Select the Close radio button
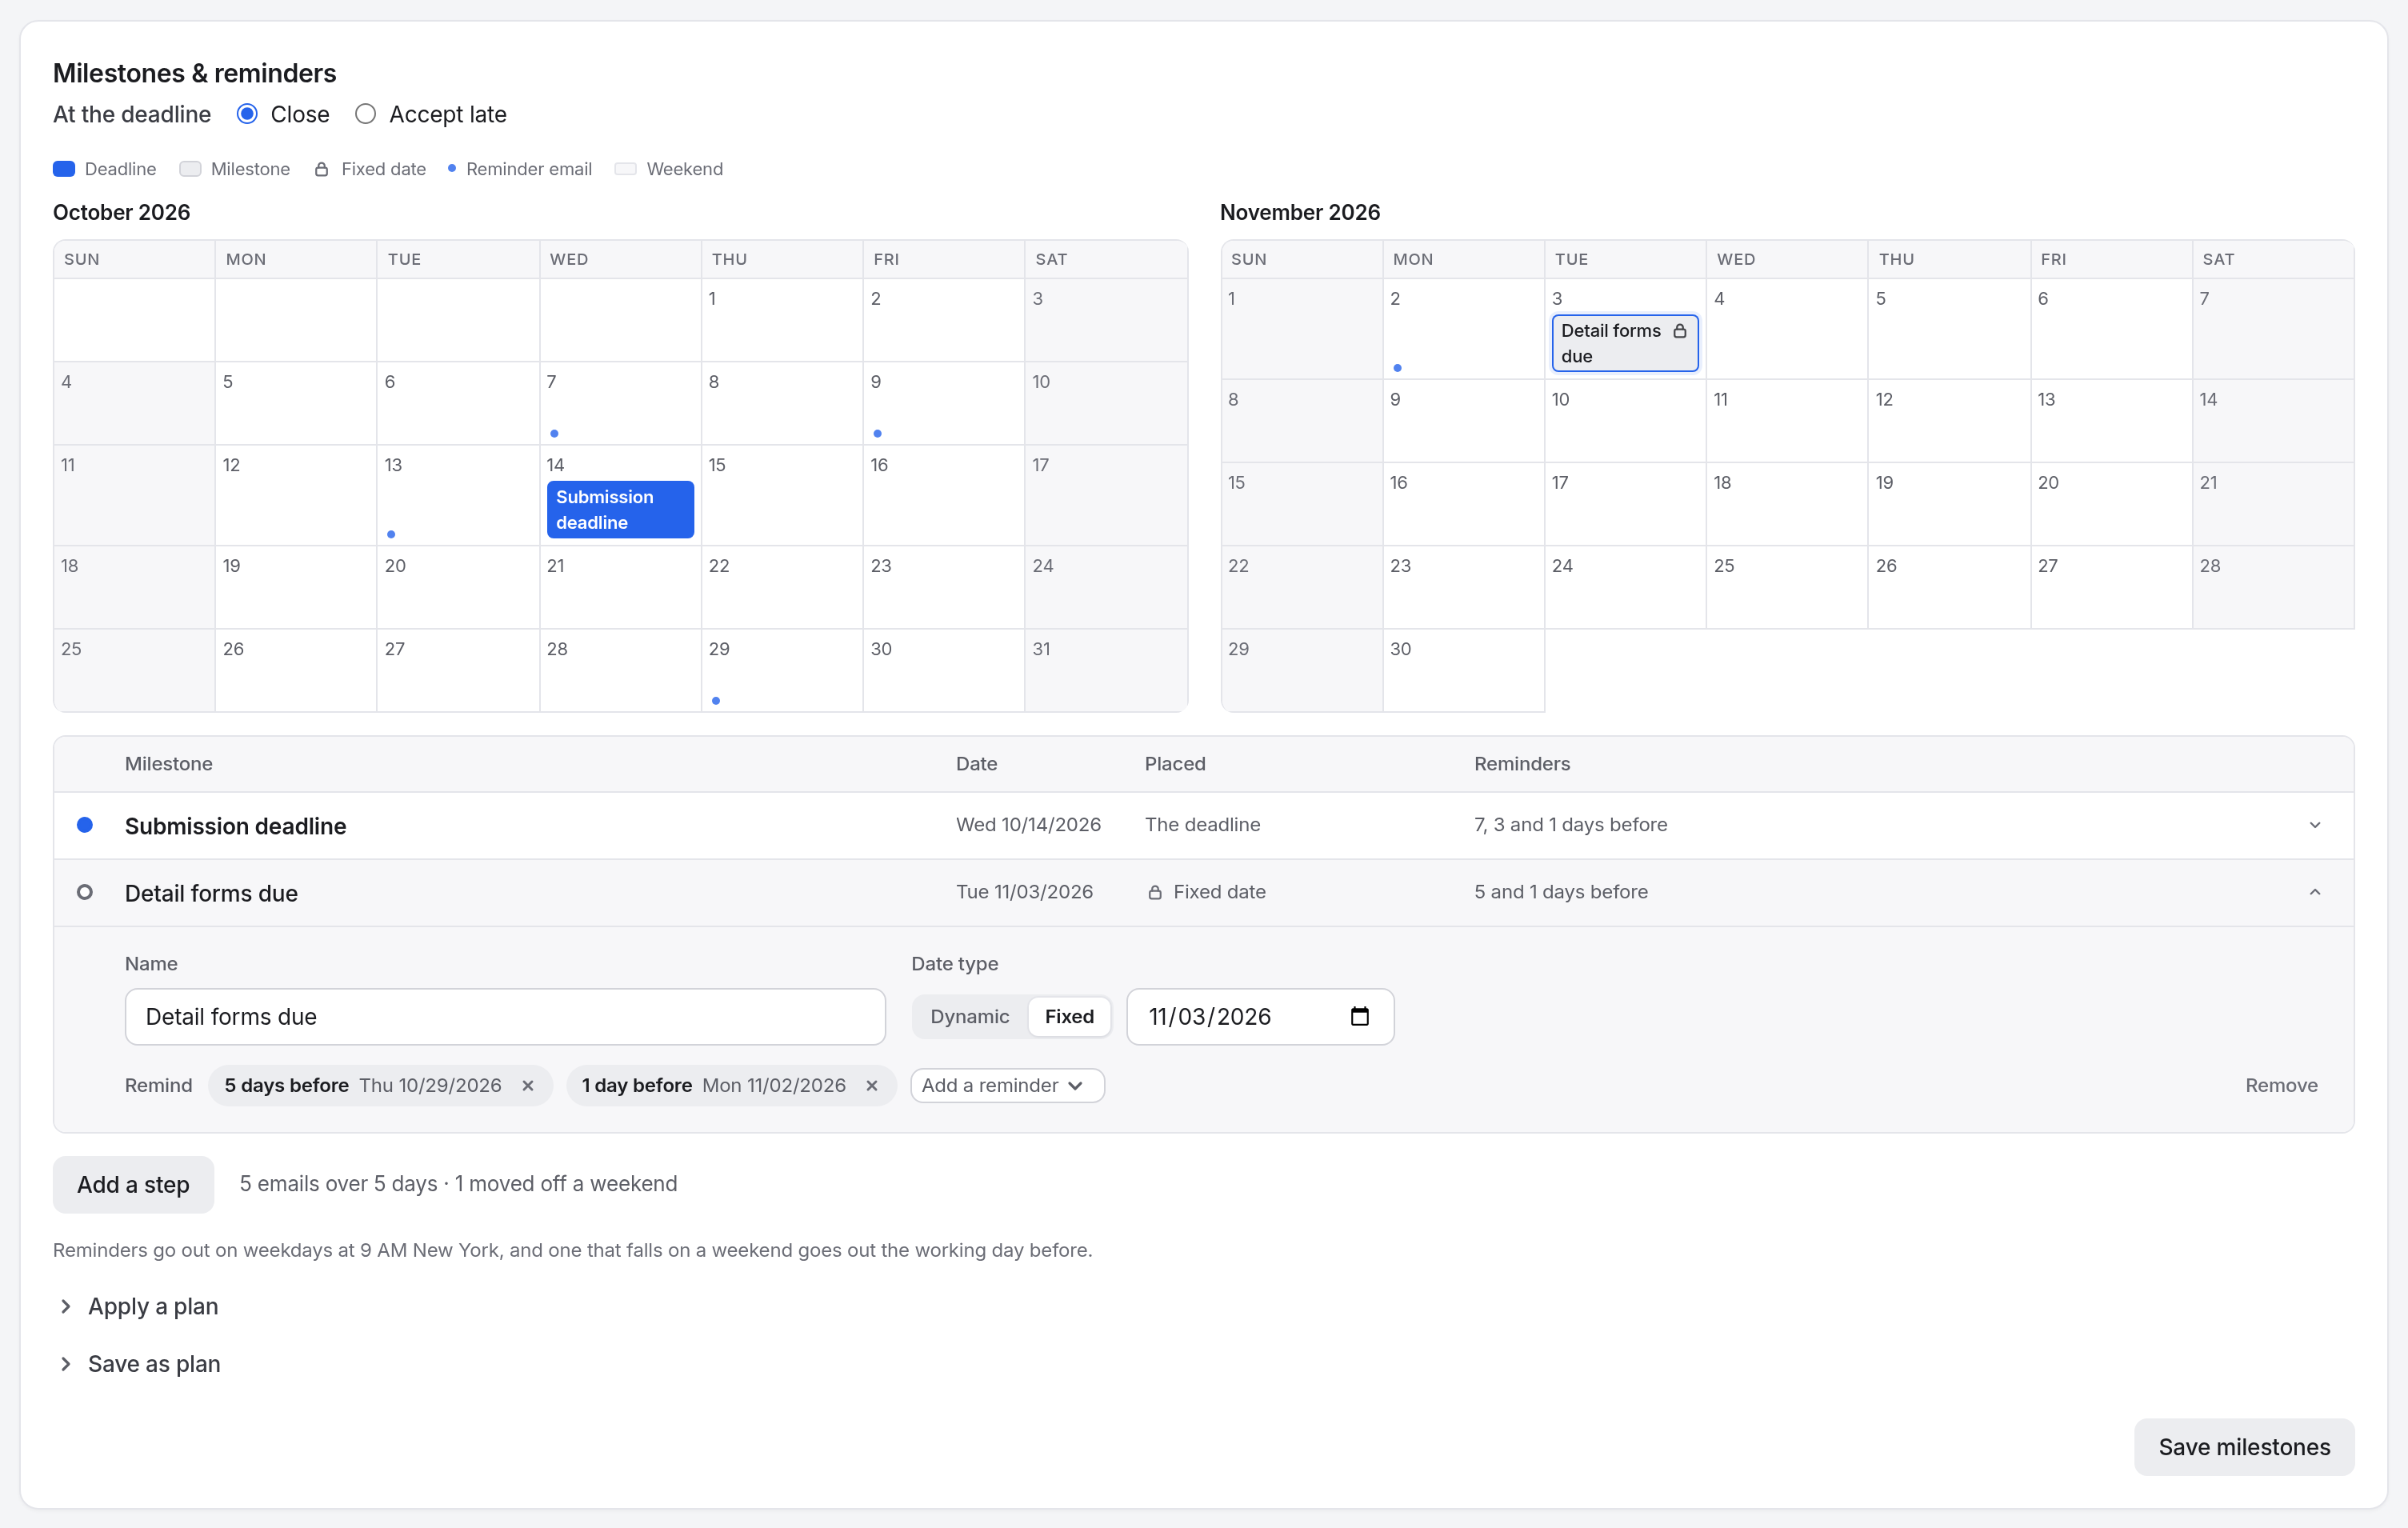Screen dimensions: 2408x1528 247,114
